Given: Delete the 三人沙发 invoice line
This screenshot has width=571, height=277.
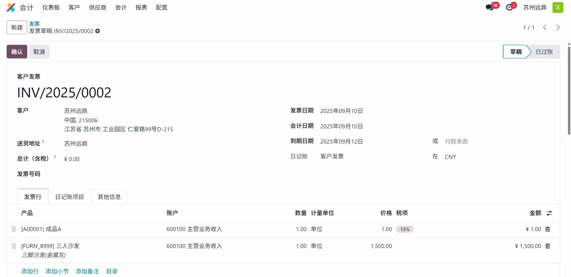Looking at the screenshot, I should pos(548,246).
